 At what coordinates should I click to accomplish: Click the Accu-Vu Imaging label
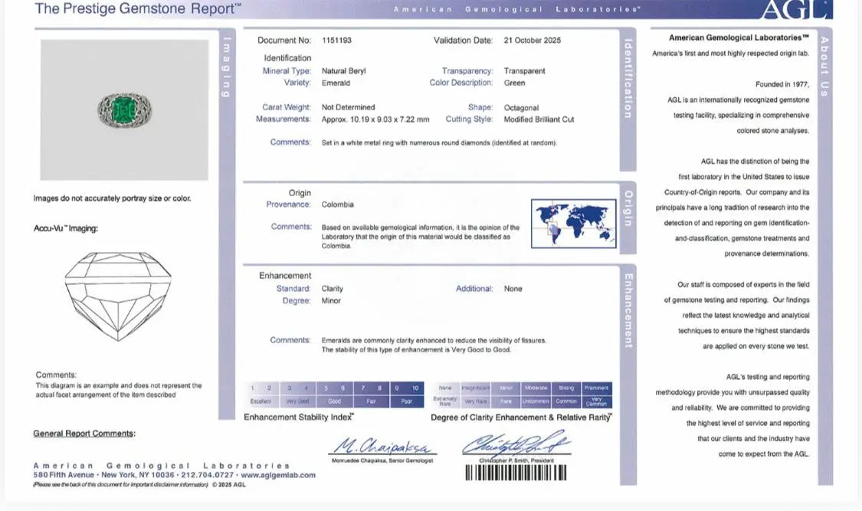[x=66, y=228]
